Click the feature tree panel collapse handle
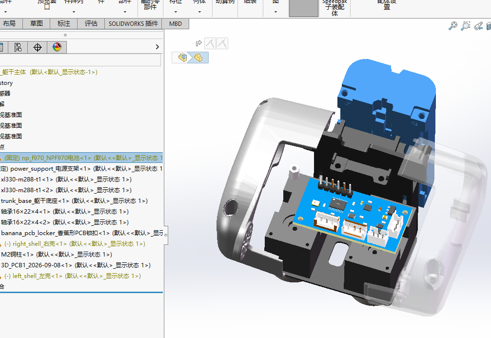The height and width of the screenshot is (338, 491). coord(165,235)
